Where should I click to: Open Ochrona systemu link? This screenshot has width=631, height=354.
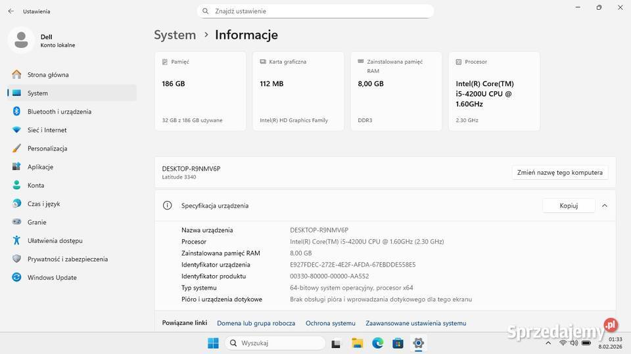click(331, 323)
